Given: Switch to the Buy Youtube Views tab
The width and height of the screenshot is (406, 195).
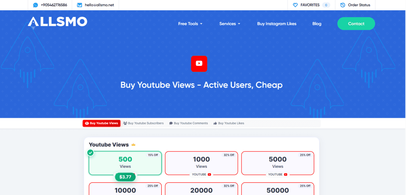Looking at the screenshot, I should [101, 123].
